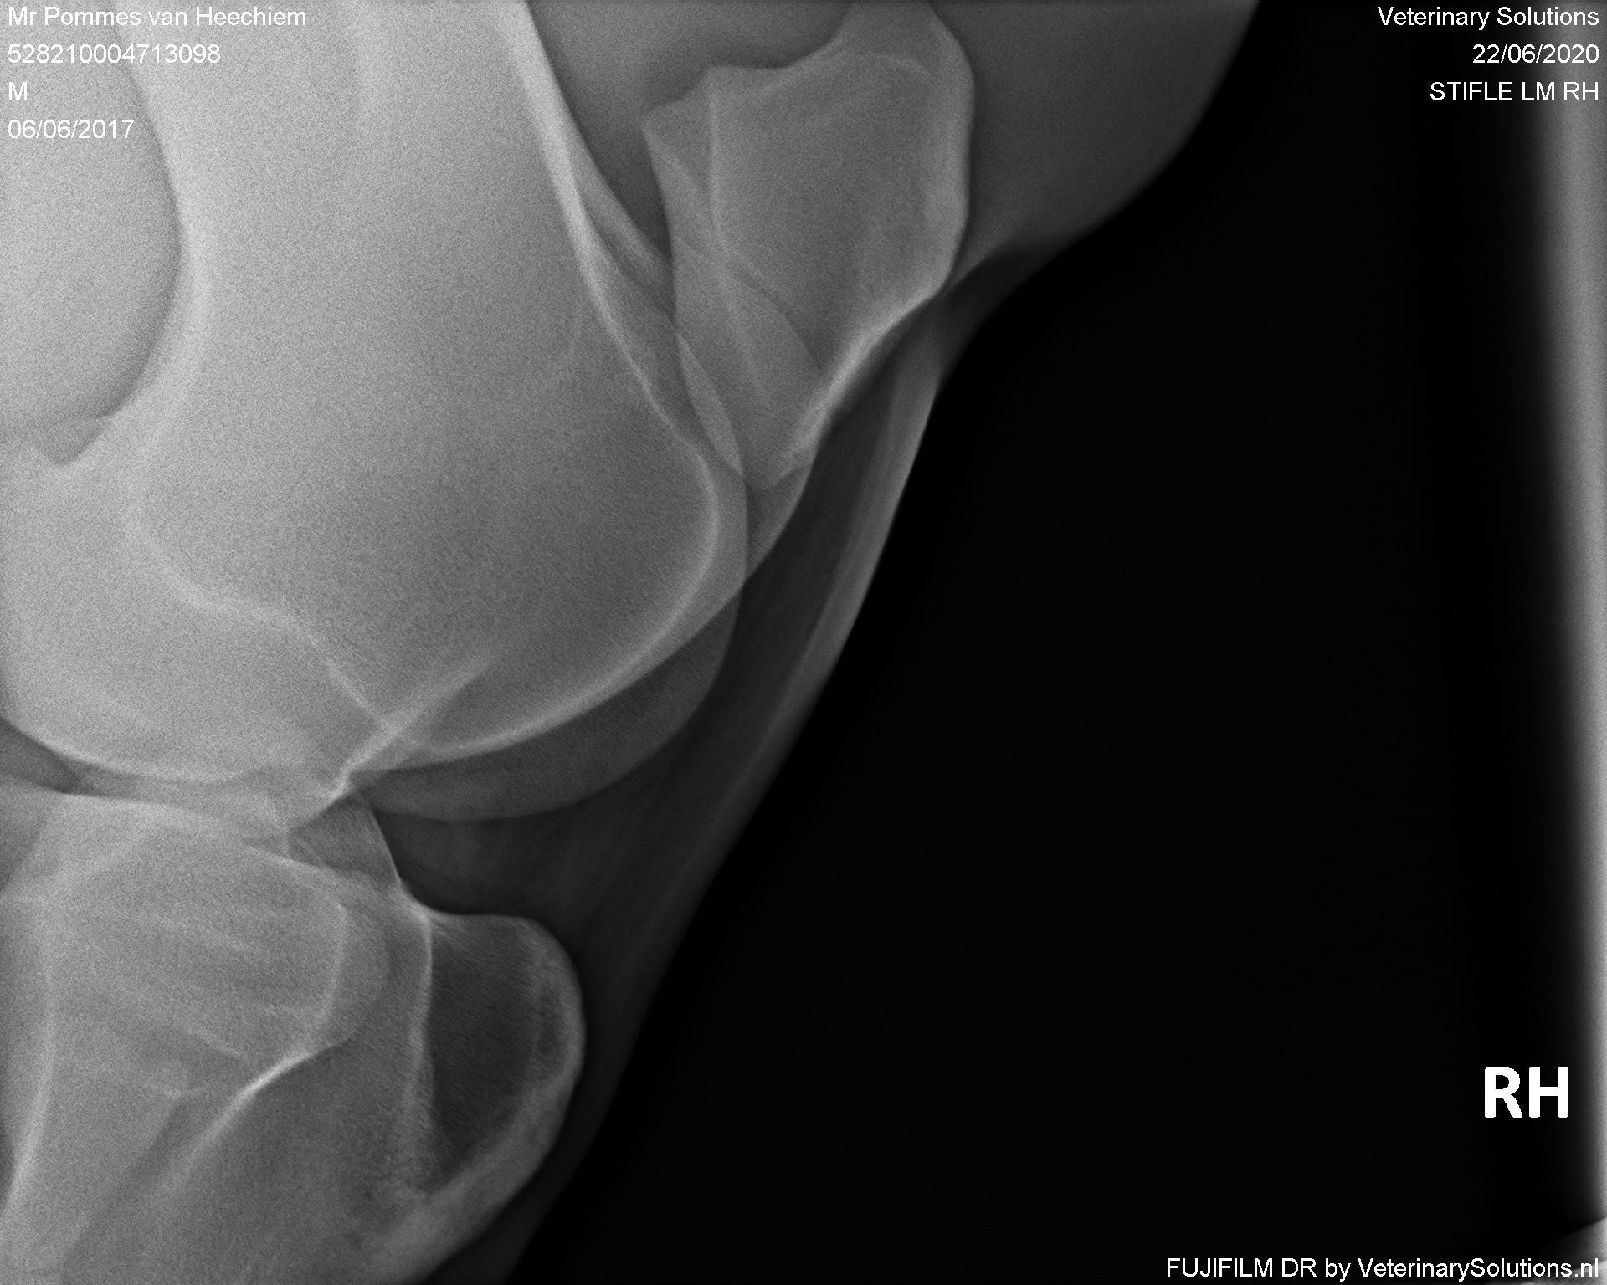Viewport: 1607px width, 1285px height.
Task: Select ID number 528210004713098
Action: [x=114, y=54]
